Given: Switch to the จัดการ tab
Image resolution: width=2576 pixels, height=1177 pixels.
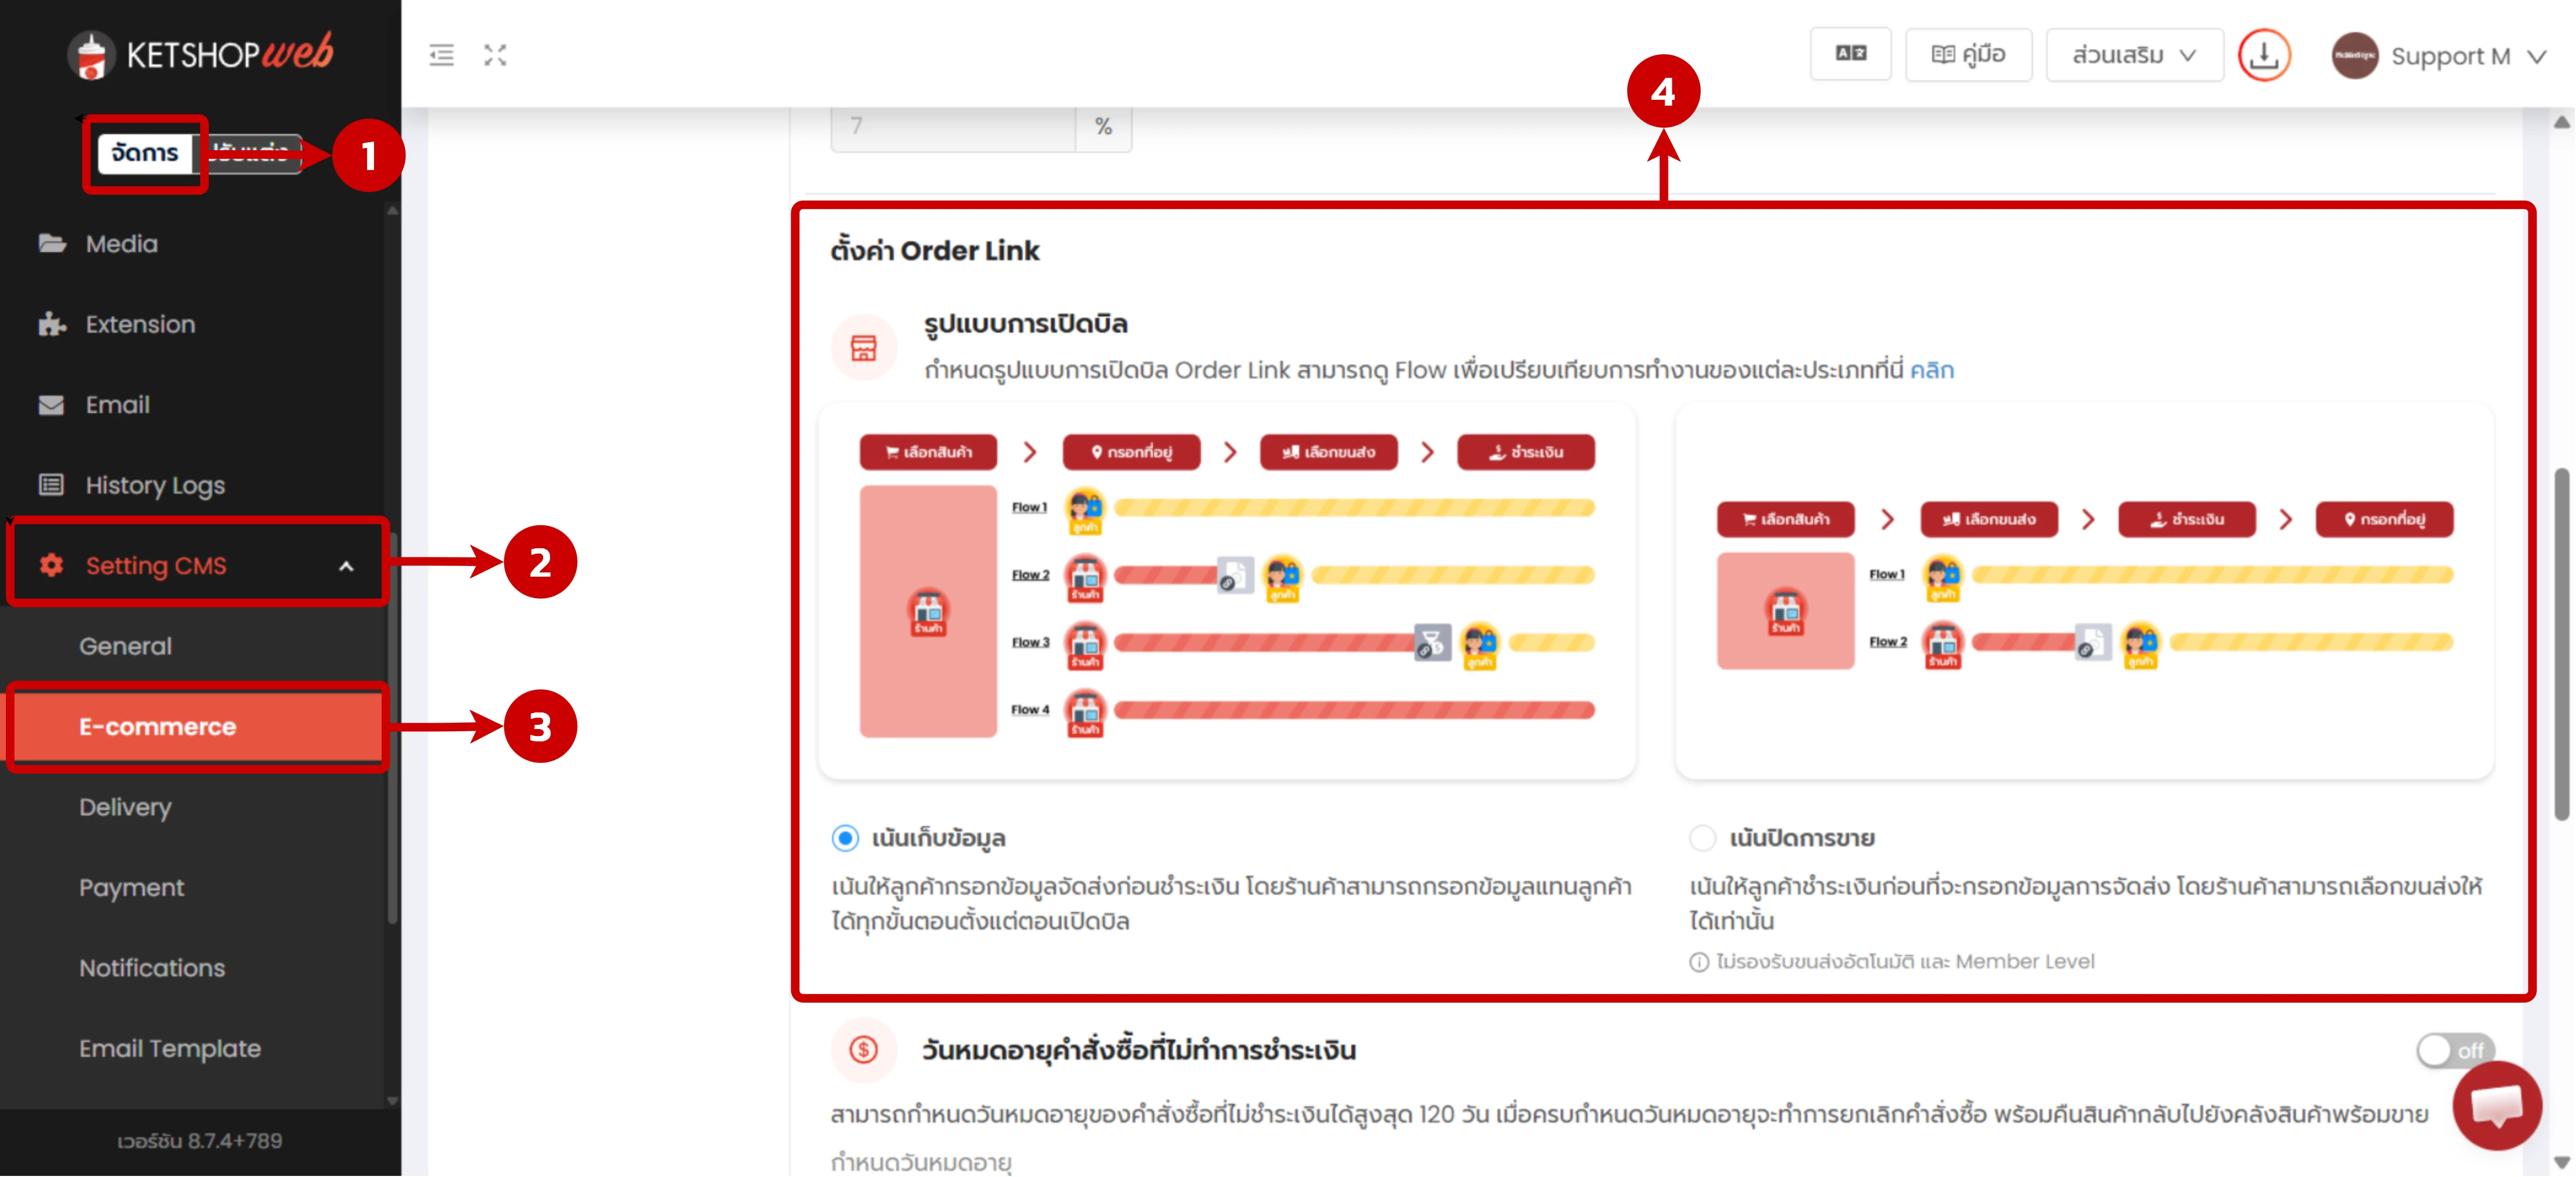Looking at the screenshot, I should coord(144,153).
